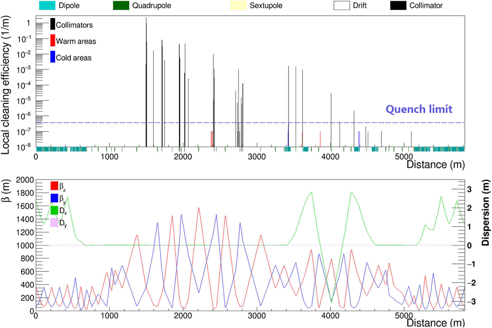Screen dimensions: 492x328
Task: Click the "Distance (m)" label of upper plot
Action: tap(435, 165)
